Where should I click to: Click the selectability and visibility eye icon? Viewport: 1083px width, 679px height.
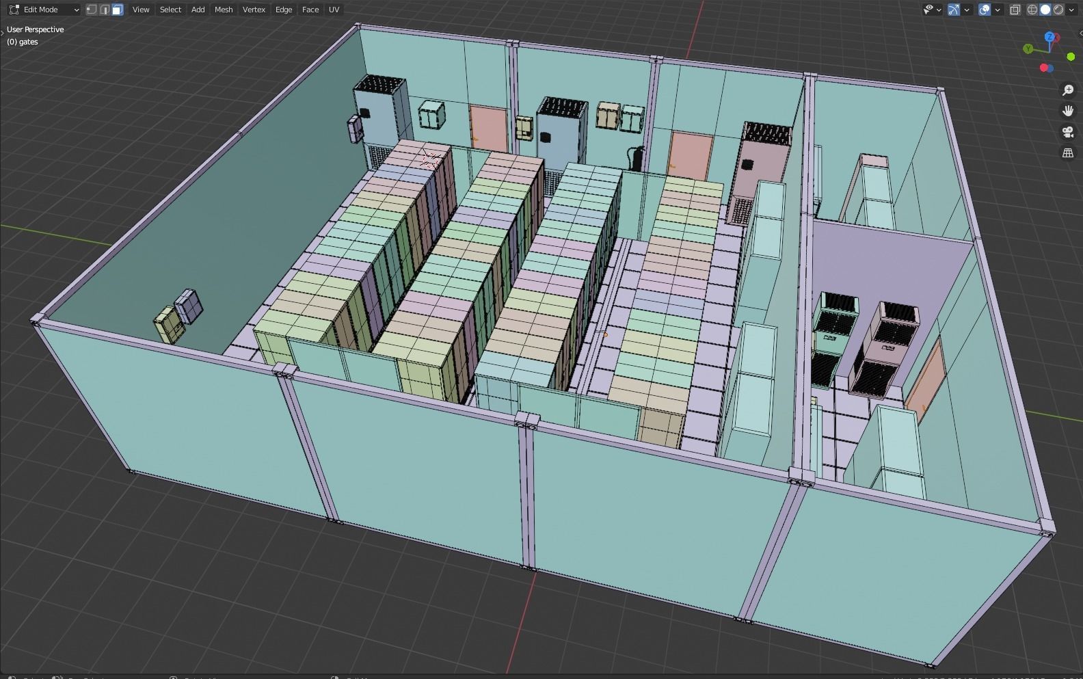point(928,10)
